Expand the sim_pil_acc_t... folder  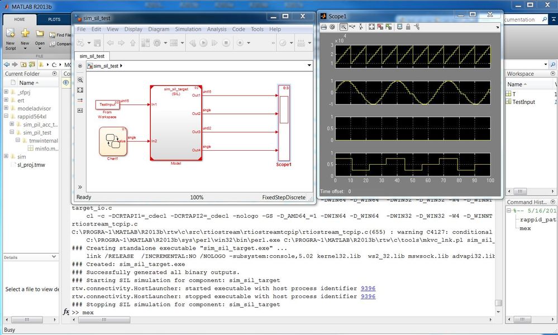[12, 124]
